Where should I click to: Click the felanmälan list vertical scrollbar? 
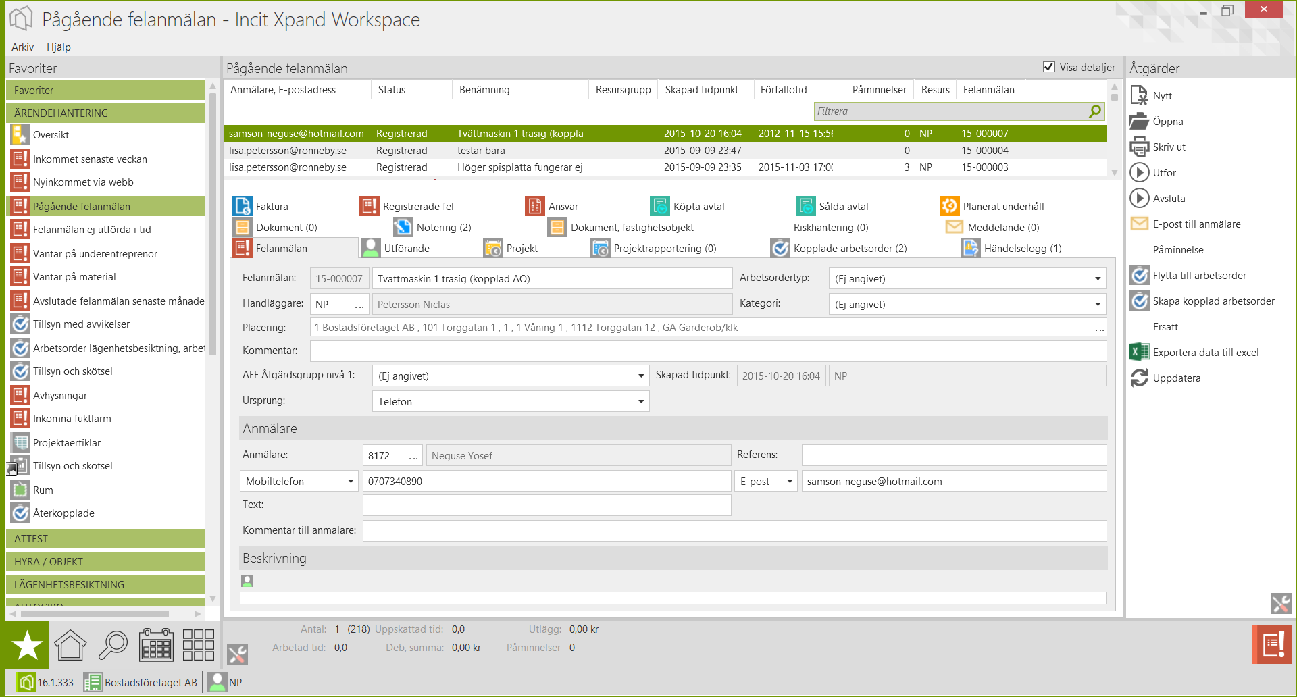[x=1115, y=97]
